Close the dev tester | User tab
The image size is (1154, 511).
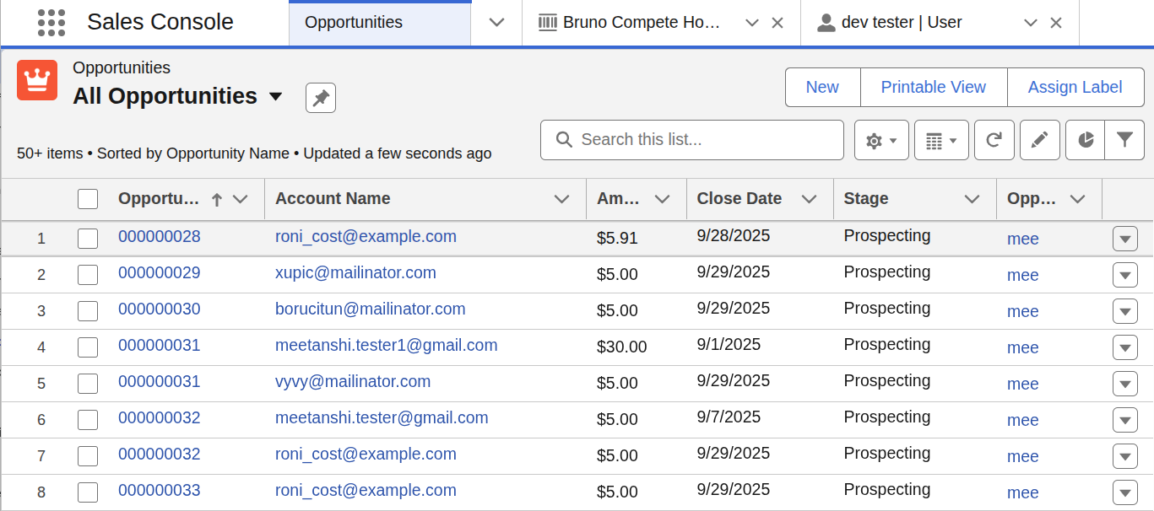point(1055,23)
